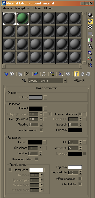The image size is (95, 198).
Task: Toggle Reflection Use interpolation checkbox
Action: click(41, 130)
